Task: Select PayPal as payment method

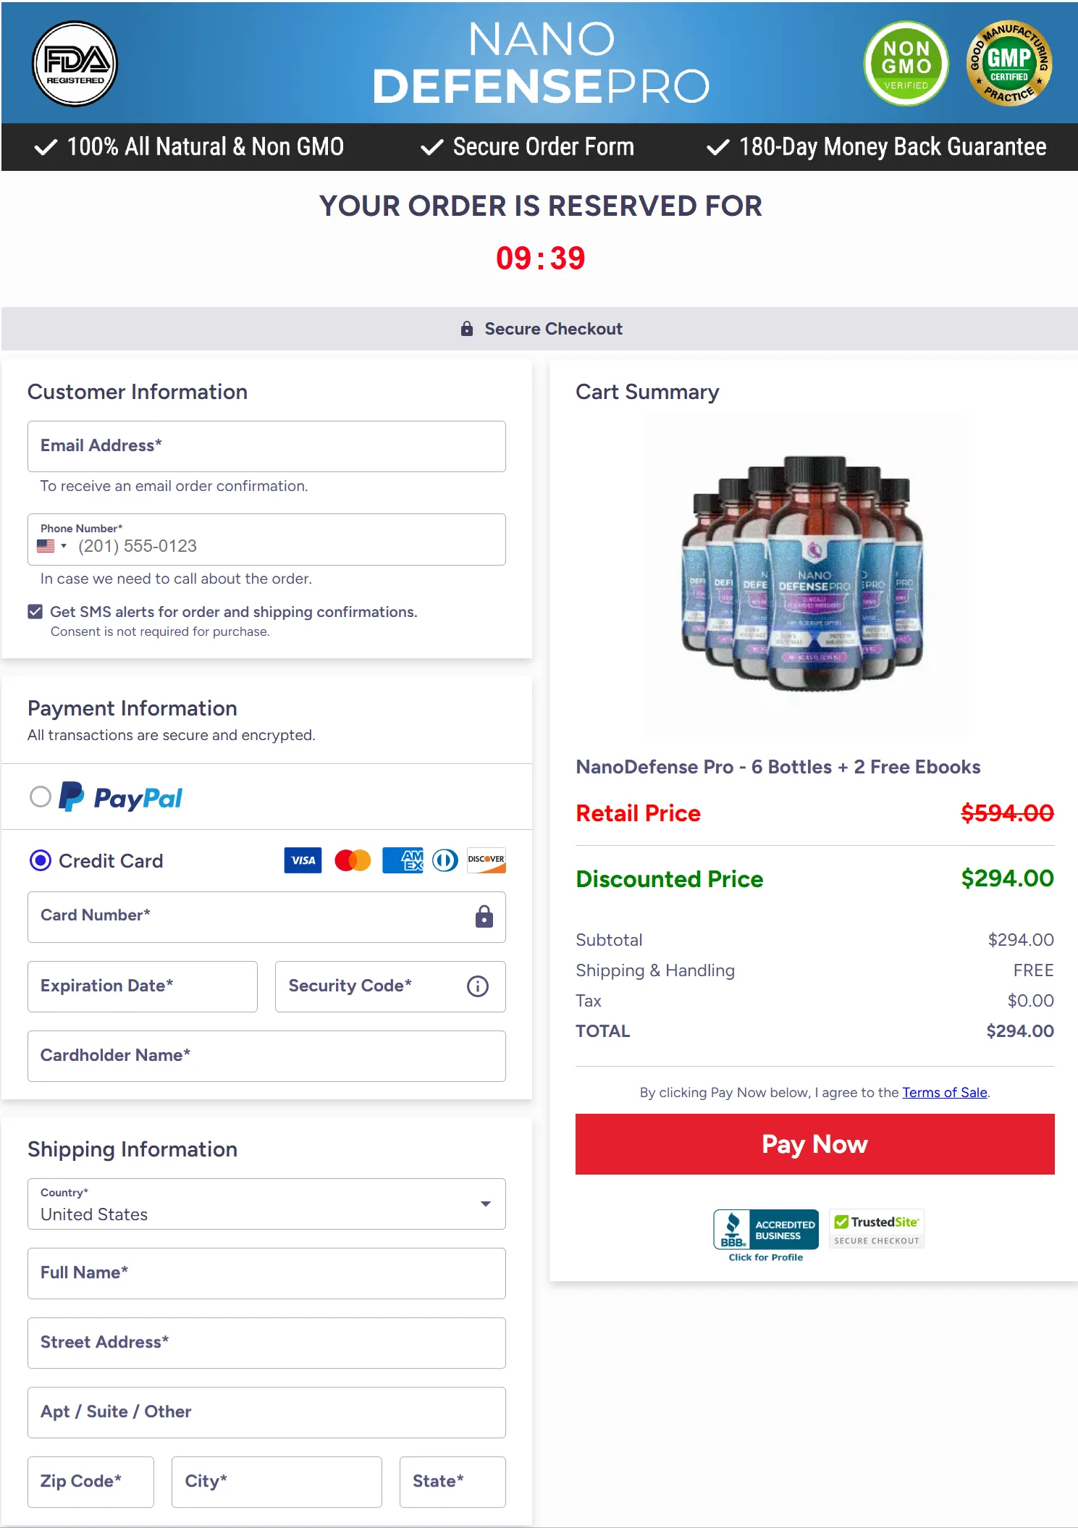Action: pyautogui.click(x=41, y=797)
